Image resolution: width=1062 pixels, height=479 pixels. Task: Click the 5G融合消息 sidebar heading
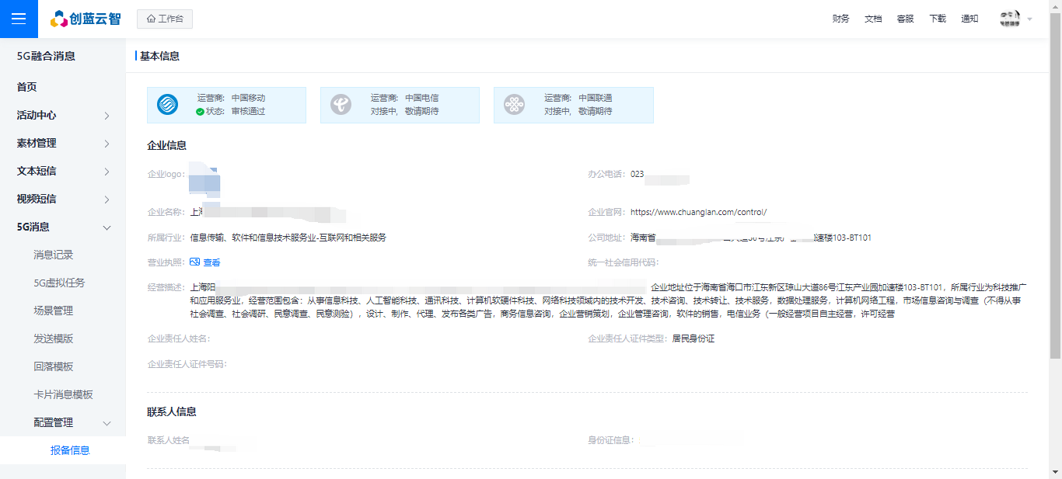click(46, 56)
